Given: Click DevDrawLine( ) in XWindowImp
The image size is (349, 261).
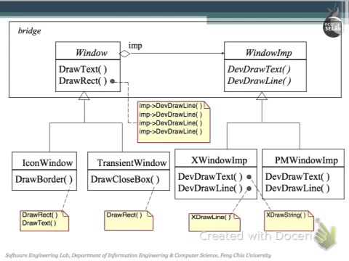Looking at the screenshot, I should [210, 188].
